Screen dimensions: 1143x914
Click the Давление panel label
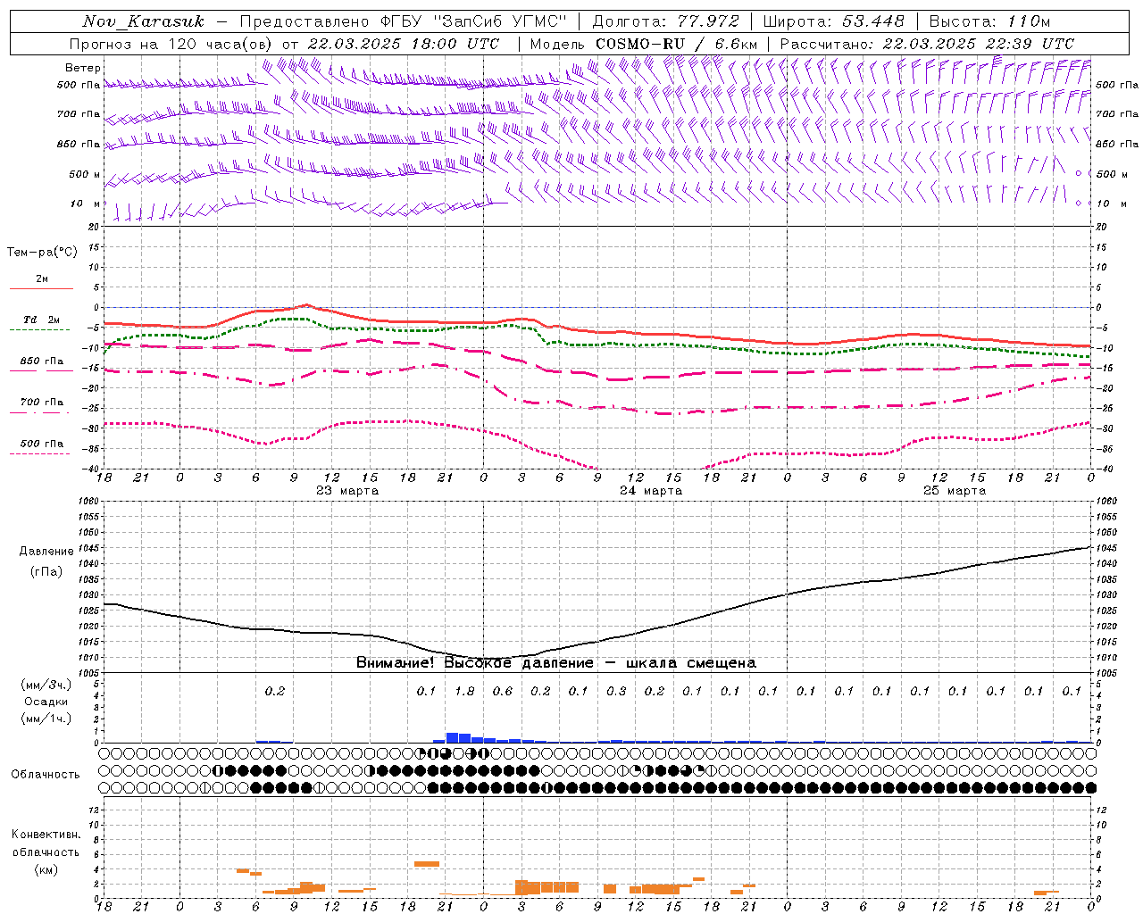(x=46, y=552)
